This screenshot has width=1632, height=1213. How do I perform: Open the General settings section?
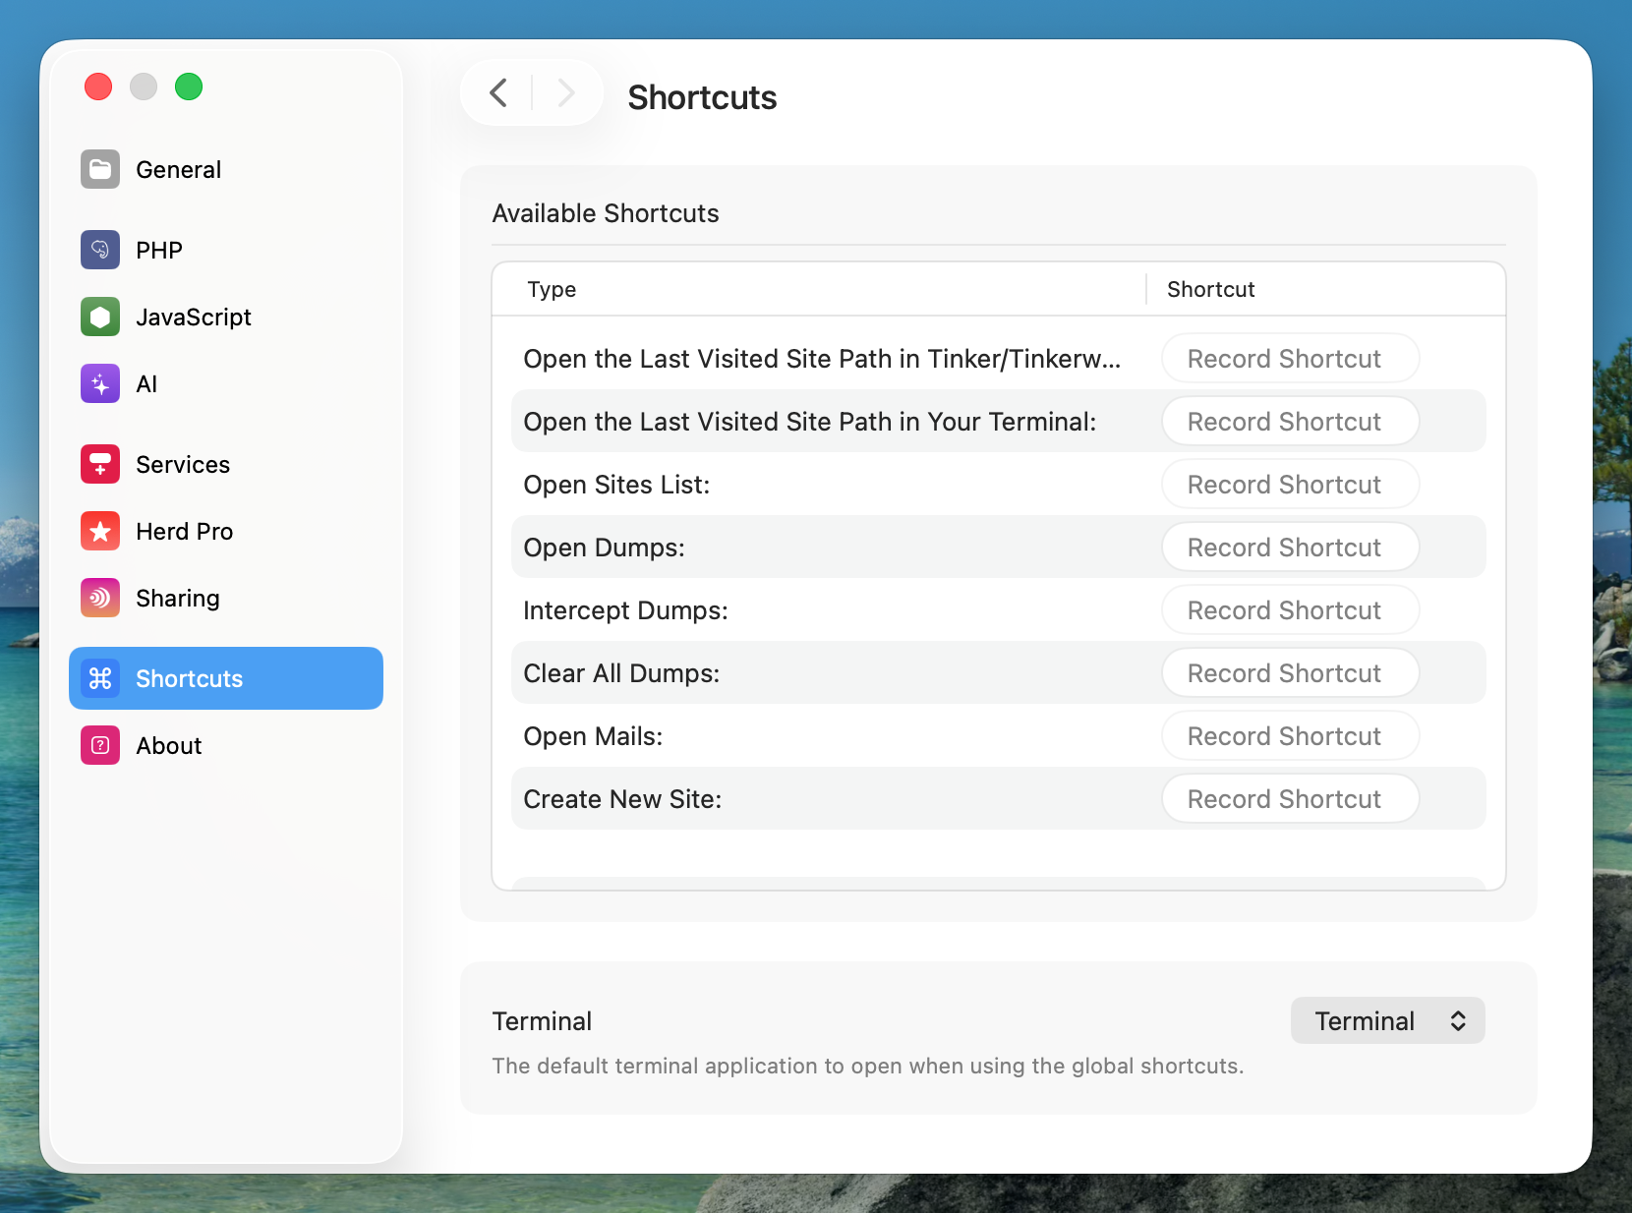[178, 170]
